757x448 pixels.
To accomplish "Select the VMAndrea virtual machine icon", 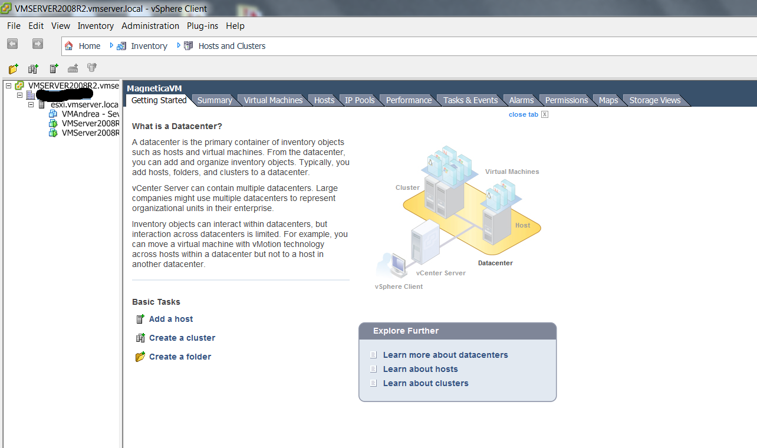I will (53, 114).
